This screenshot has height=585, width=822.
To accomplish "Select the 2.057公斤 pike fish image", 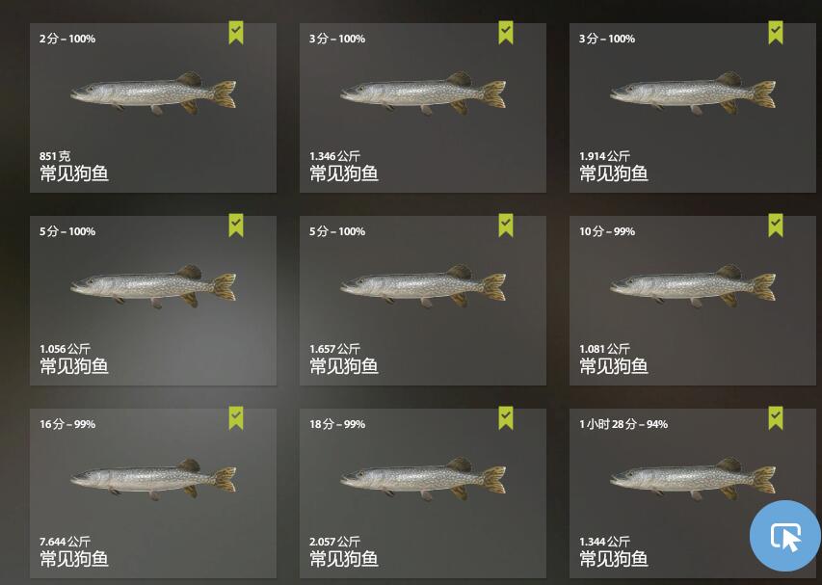I will [x=423, y=479].
